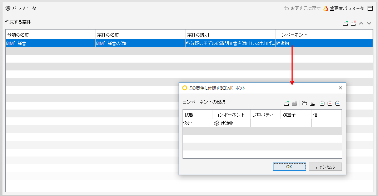Click the greyed-out remove component row icon
This screenshot has height=196, width=378.
pyautogui.click(x=294, y=104)
